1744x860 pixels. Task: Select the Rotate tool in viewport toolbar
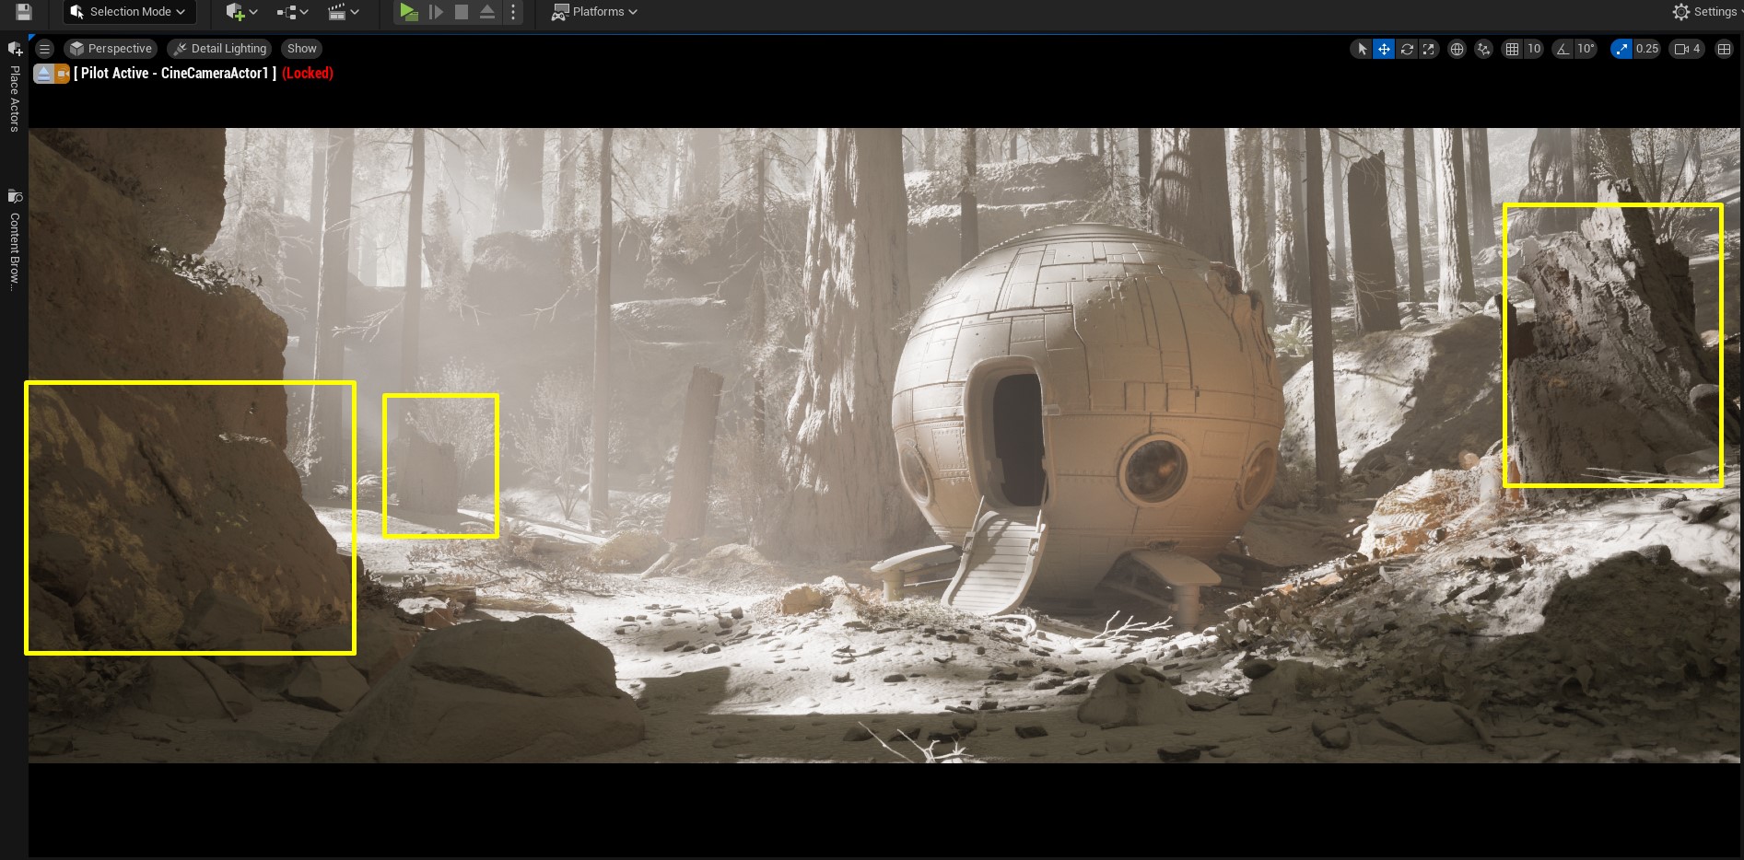tap(1407, 49)
